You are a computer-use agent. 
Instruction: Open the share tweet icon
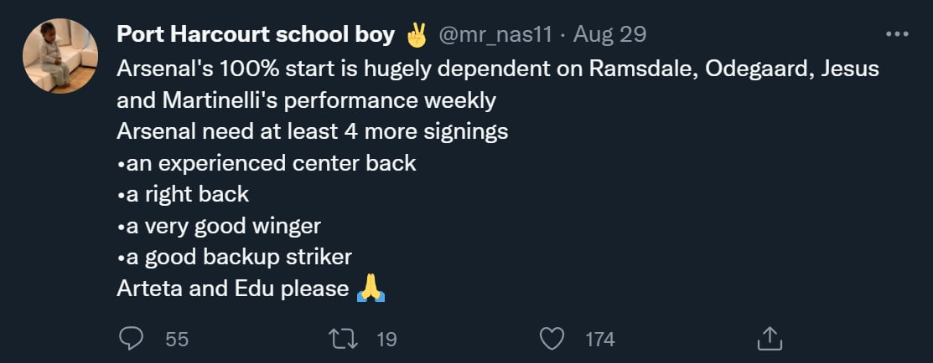[769, 339]
